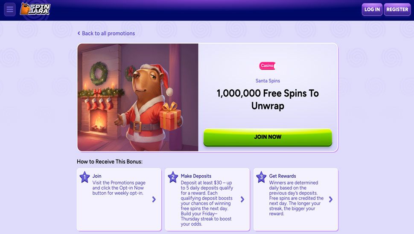Click the step 3 star icon
Screen dimensions: 414x234
(261, 177)
